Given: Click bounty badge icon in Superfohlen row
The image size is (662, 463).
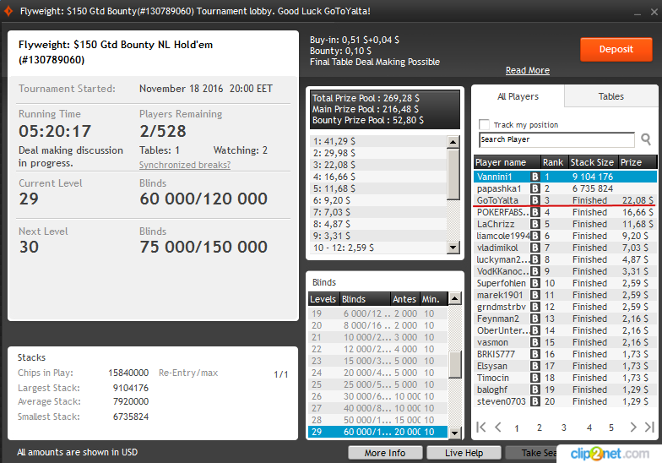Looking at the screenshot, I should pos(535,283).
